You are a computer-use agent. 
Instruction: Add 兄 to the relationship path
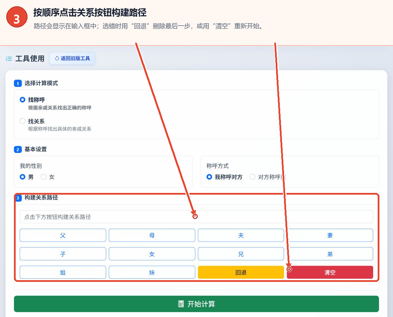pos(241,254)
